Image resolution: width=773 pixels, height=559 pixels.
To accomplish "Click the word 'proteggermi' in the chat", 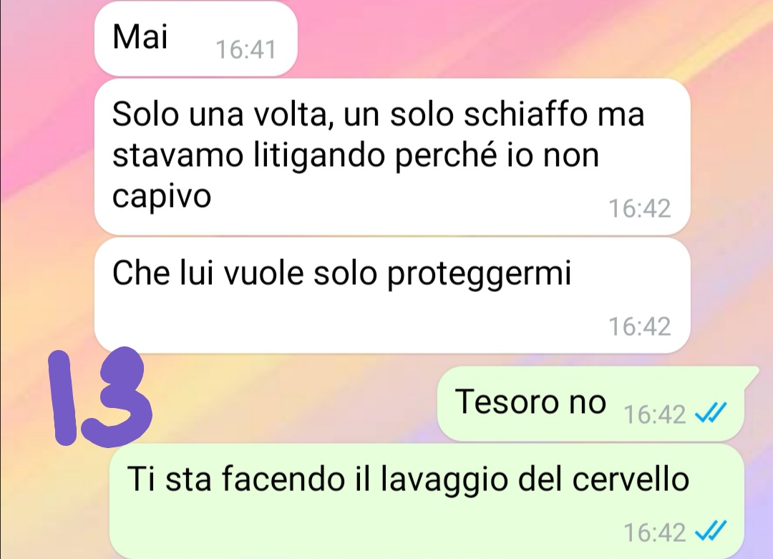I will pos(479,275).
